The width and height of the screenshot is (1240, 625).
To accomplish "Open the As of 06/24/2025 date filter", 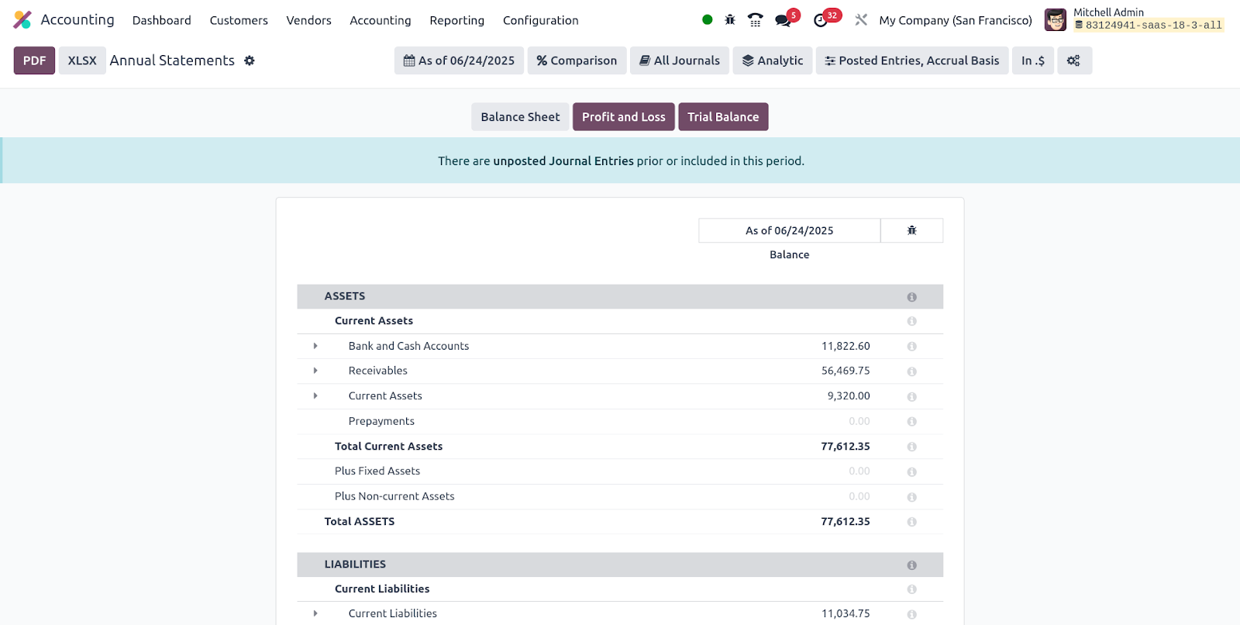I will click(459, 60).
